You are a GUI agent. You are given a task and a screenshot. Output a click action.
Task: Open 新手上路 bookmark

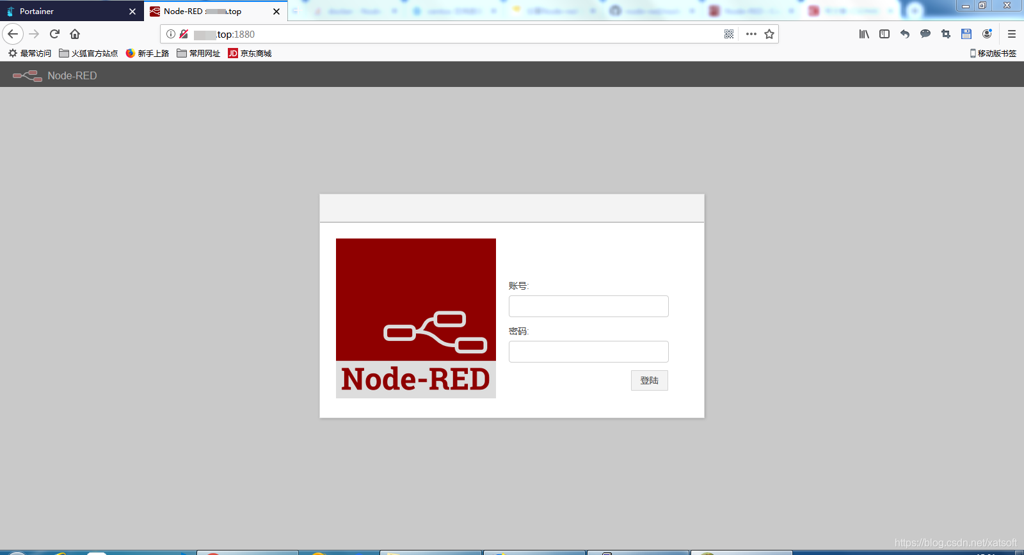pos(147,53)
